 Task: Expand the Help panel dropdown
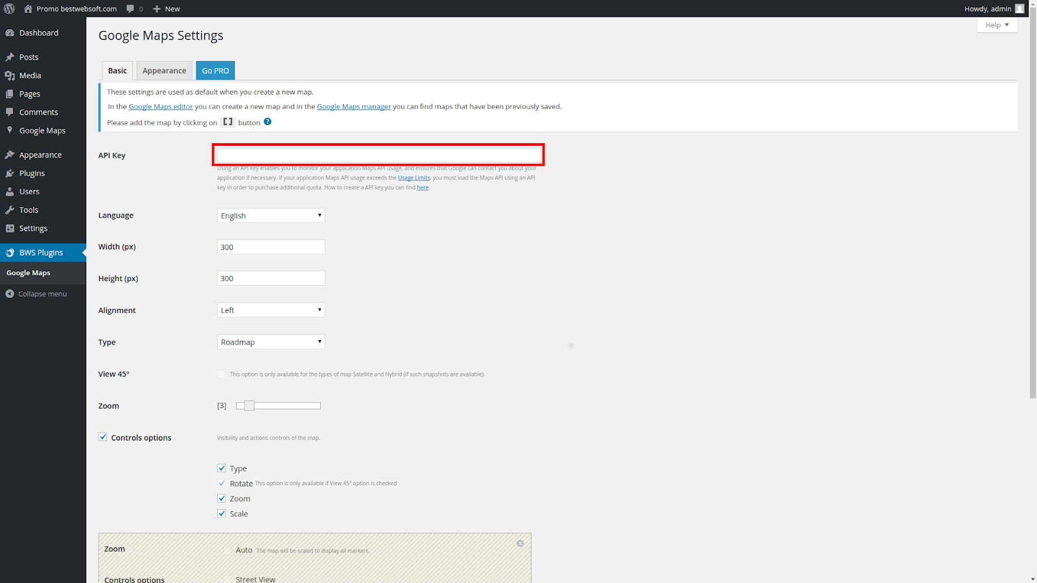[x=997, y=25]
